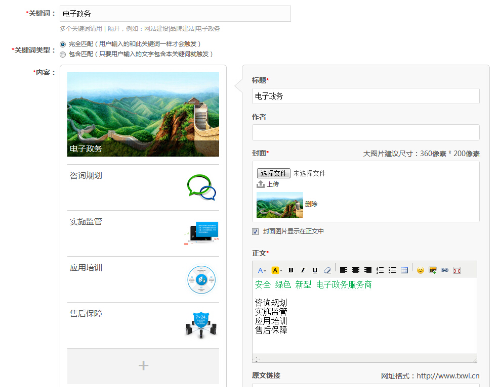The height and width of the screenshot is (387, 499).
Task: Open the smiley emoticon picker
Action: (x=421, y=270)
